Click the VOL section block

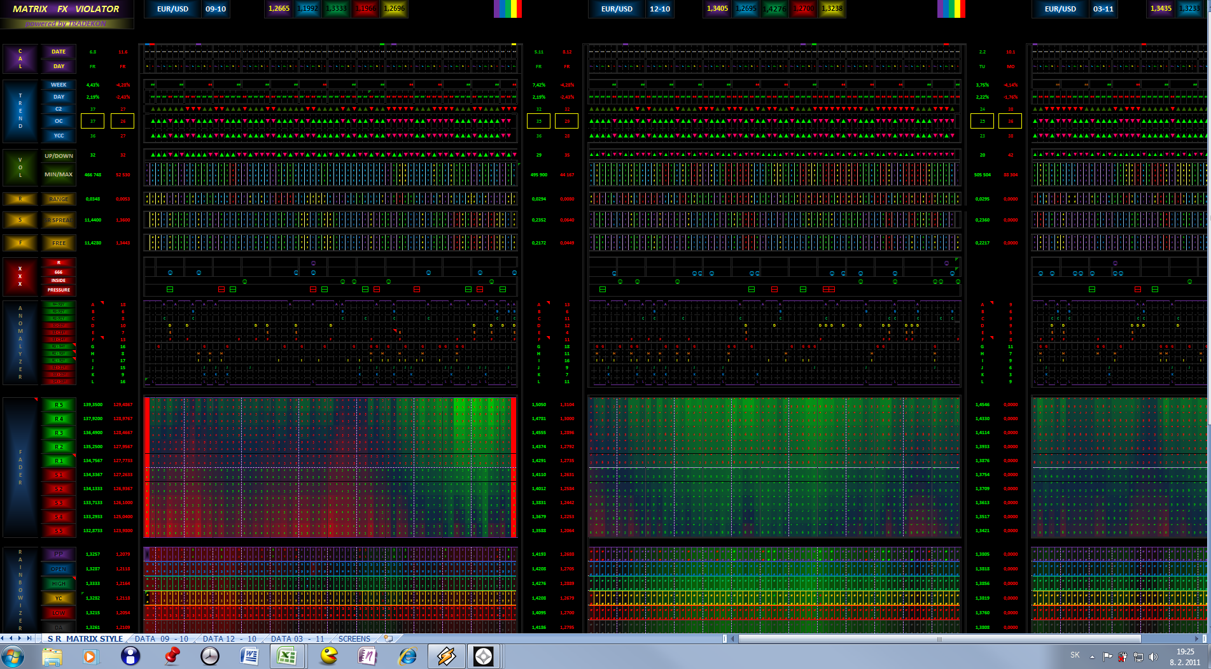(20, 167)
